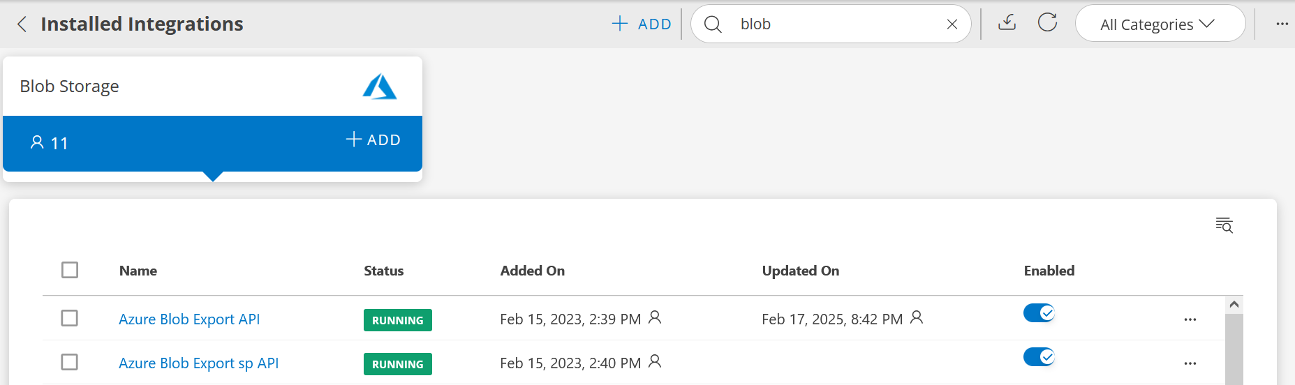Disable the Azure Blob Export API toggle
The image size is (1295, 385).
click(x=1039, y=313)
